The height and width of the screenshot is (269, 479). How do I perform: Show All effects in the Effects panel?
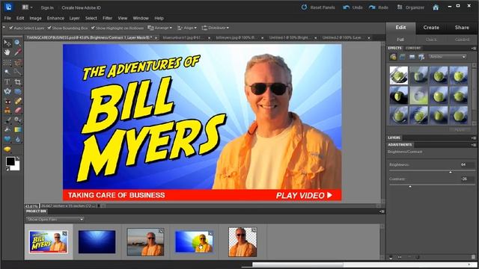click(x=421, y=57)
